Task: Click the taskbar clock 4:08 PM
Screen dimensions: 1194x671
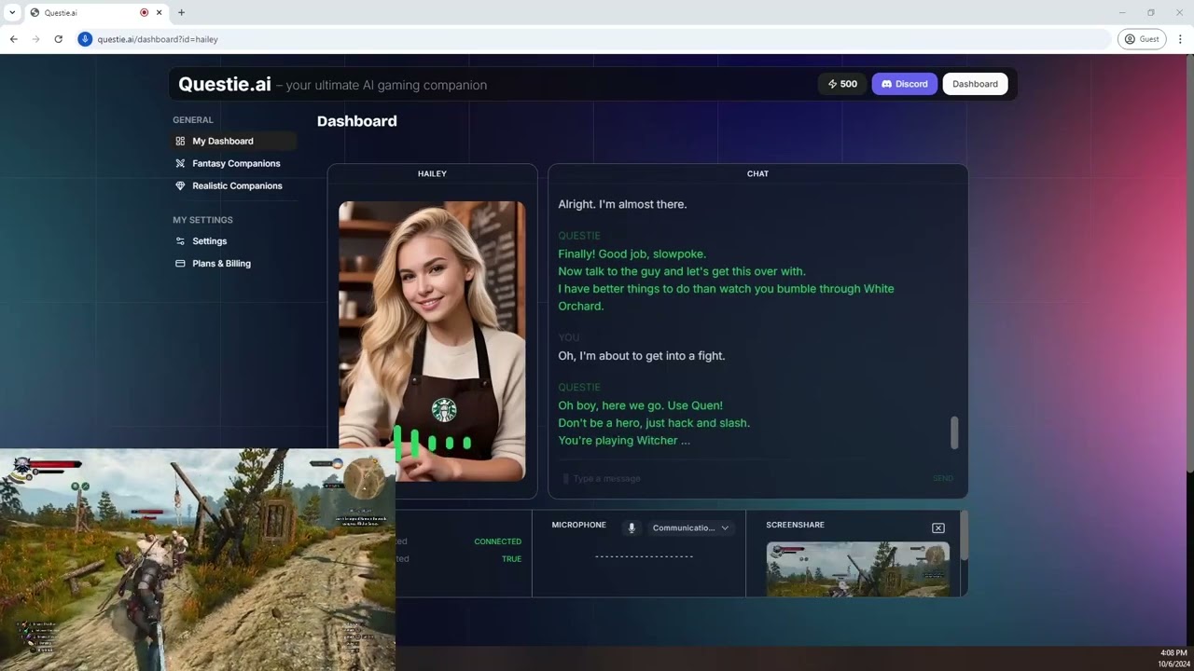Action: (x=1173, y=653)
